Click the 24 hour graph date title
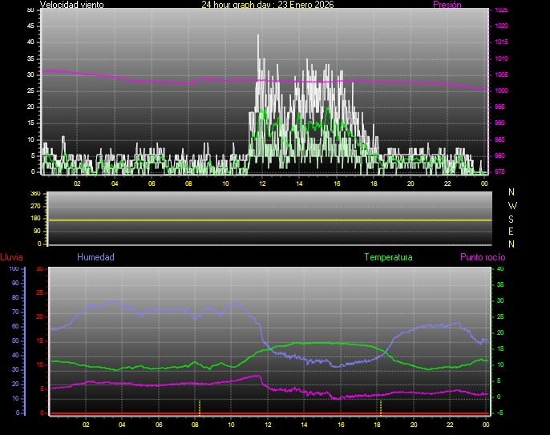Screen dimensions: 550x435 [x=267, y=5]
